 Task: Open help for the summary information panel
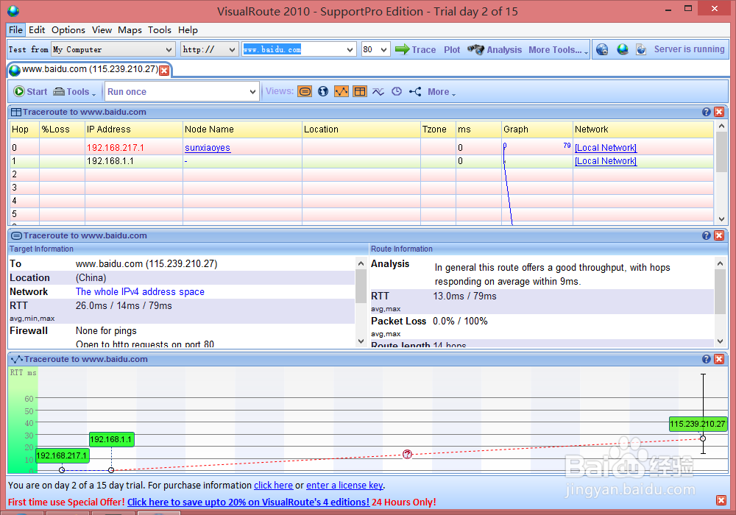click(x=706, y=235)
